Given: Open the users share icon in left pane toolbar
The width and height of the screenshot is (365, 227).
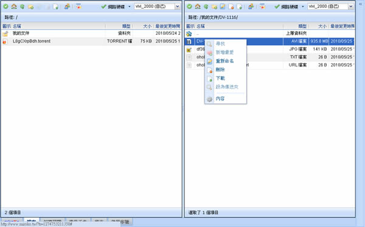Looking at the screenshot, I should click(67, 7).
